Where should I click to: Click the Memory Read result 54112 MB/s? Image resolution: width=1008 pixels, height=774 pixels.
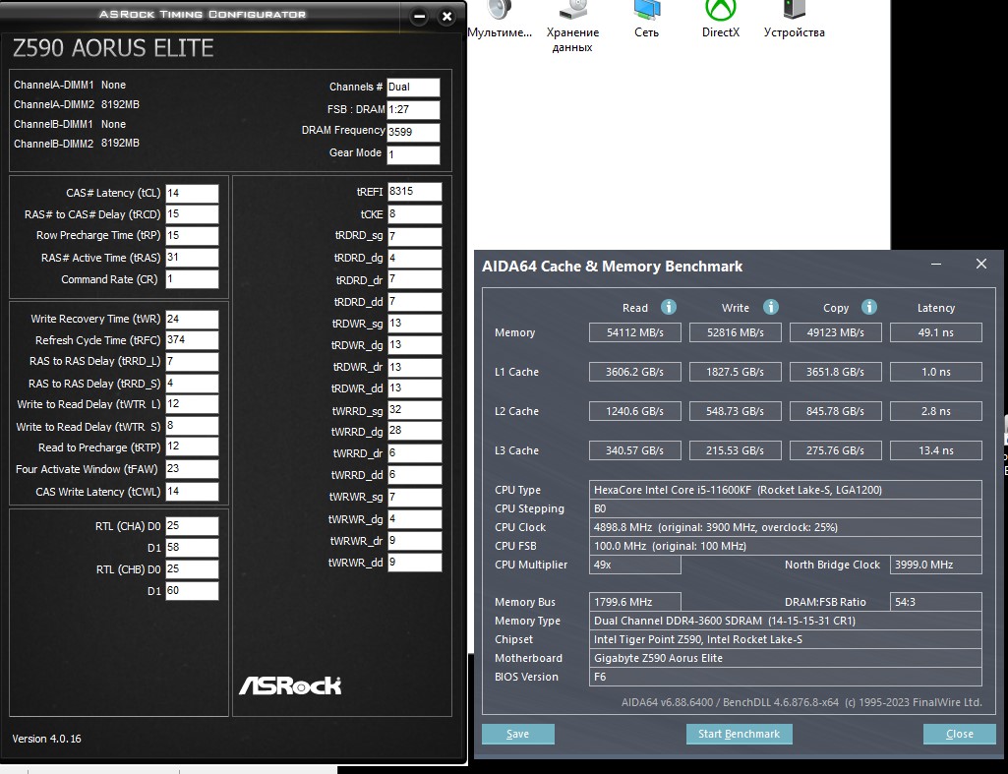[634, 332]
